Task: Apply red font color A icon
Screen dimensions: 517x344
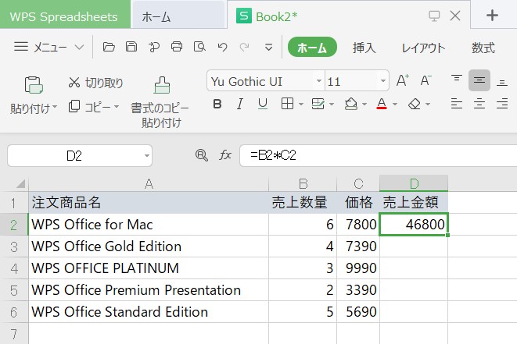Action: pyautogui.click(x=382, y=104)
